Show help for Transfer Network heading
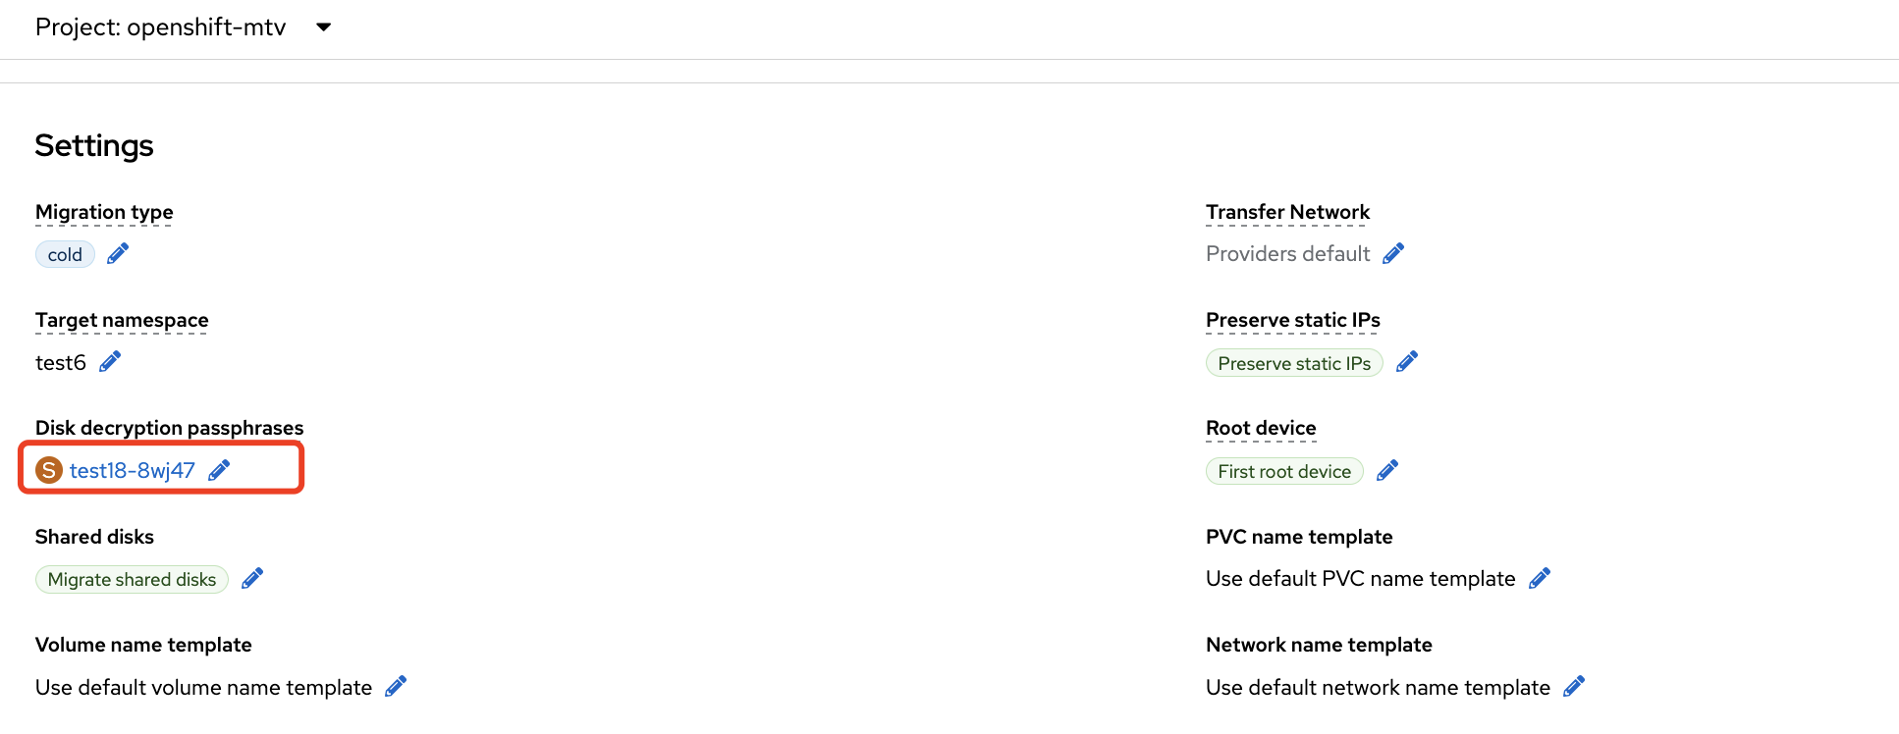This screenshot has height=734, width=1899. click(1287, 213)
